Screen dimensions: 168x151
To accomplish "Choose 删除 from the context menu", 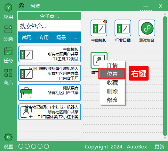I will click(x=112, y=91).
